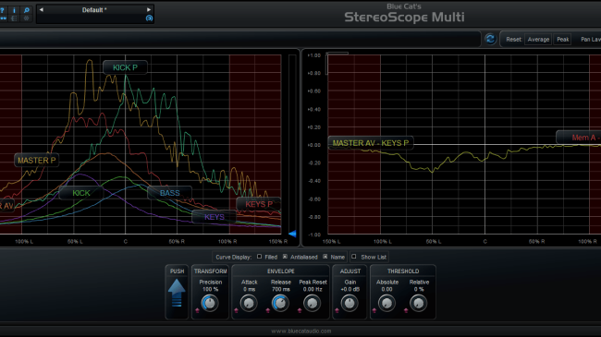
Task: Click the PUSH blue up arrow
Action: tap(177, 293)
